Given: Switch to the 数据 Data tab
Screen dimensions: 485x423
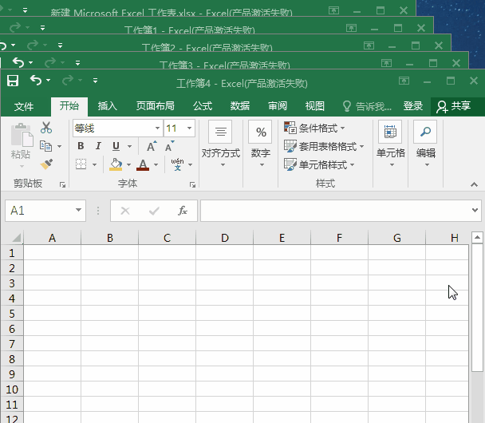Looking at the screenshot, I should (x=240, y=106).
